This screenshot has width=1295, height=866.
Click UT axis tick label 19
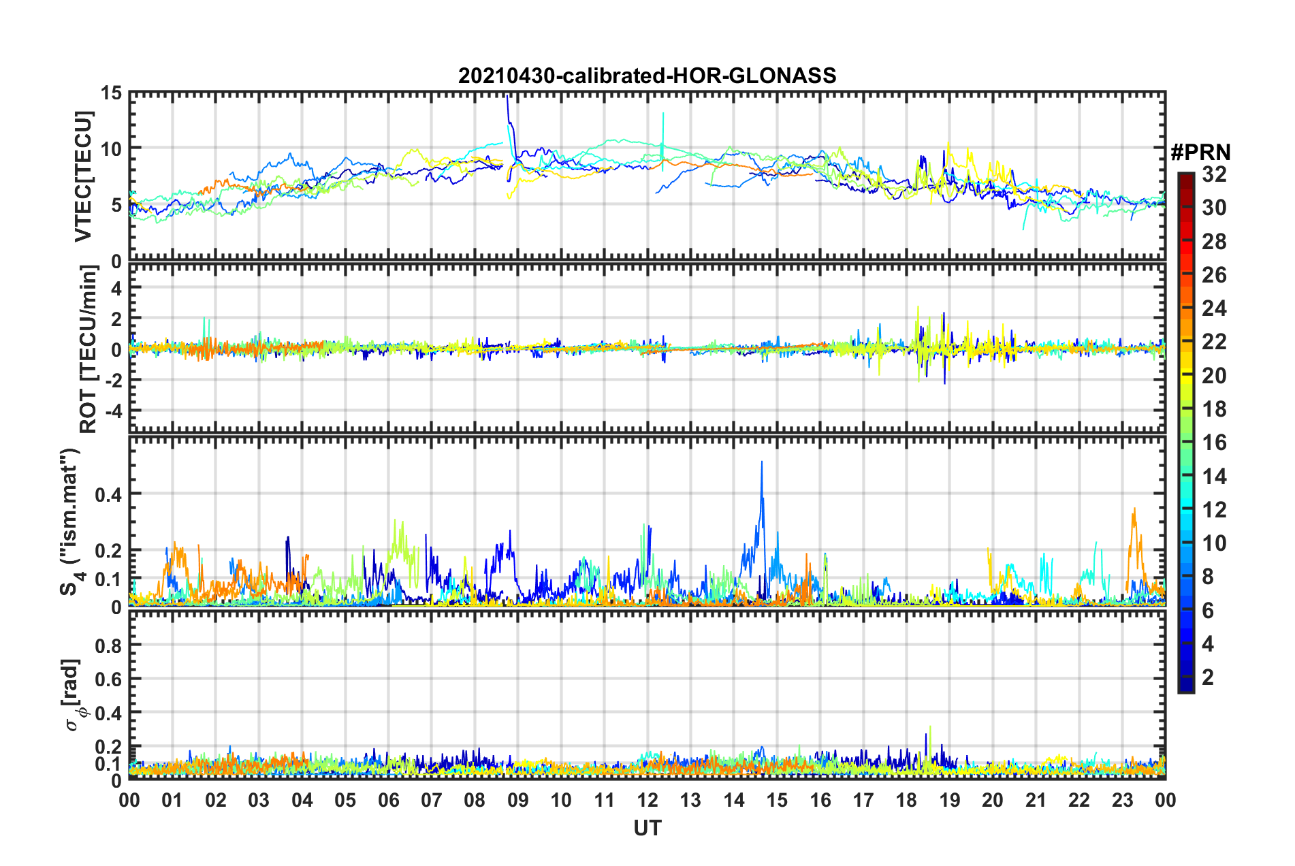tap(950, 800)
